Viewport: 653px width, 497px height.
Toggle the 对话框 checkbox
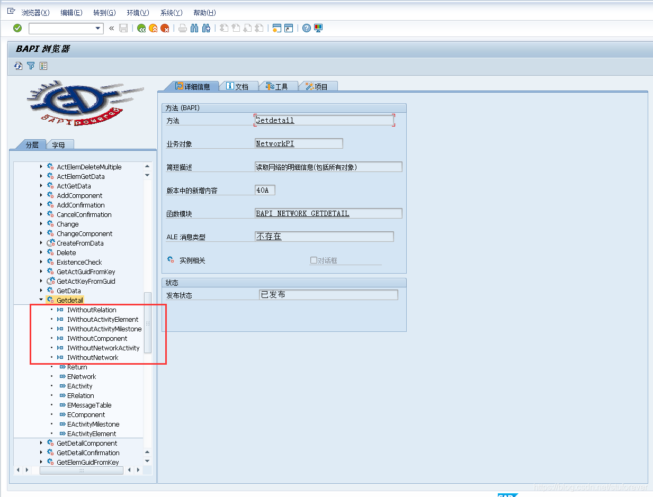(x=314, y=260)
